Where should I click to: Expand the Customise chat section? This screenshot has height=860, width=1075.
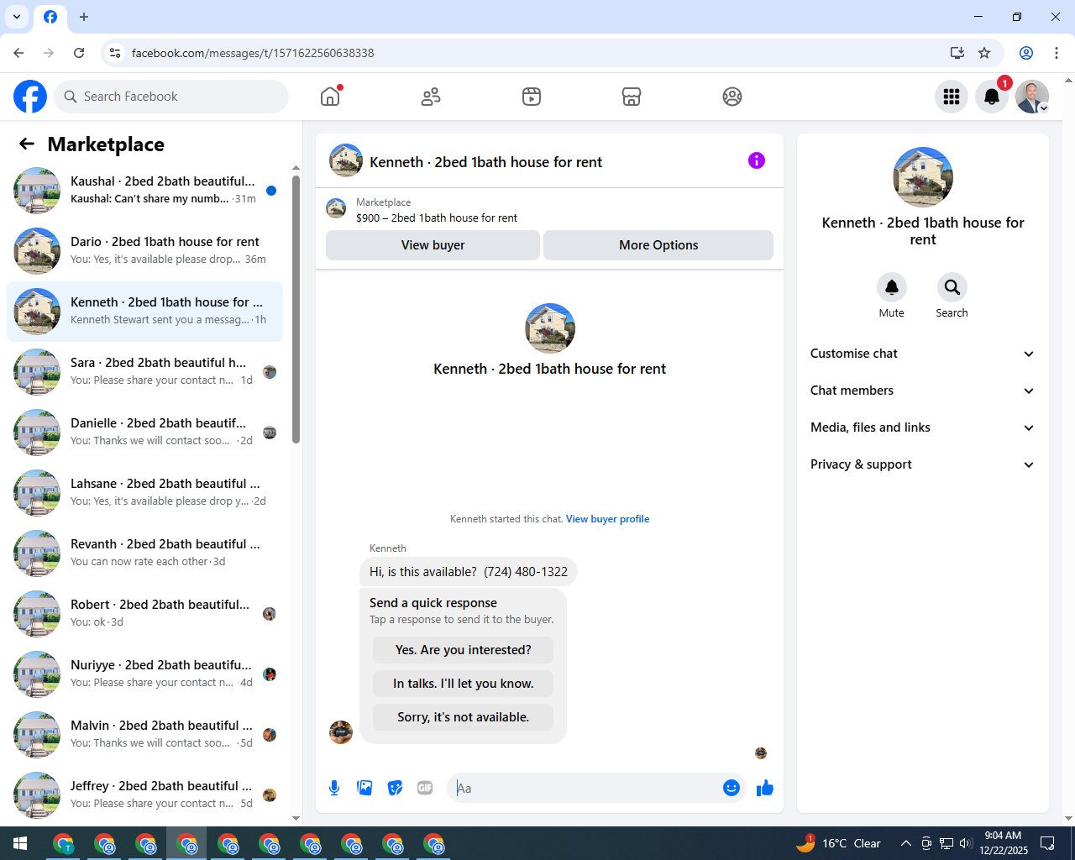pyautogui.click(x=922, y=354)
